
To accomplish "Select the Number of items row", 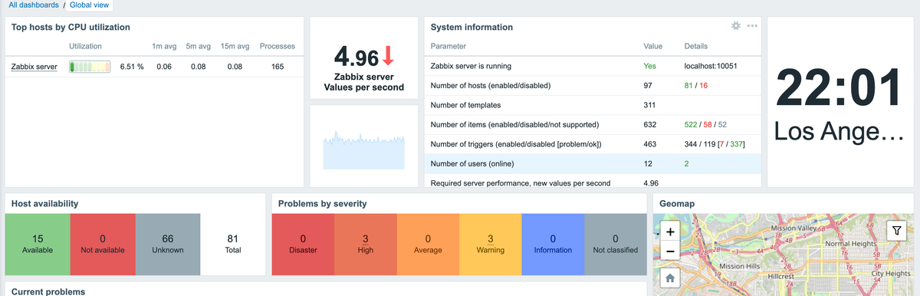I will pos(593,124).
